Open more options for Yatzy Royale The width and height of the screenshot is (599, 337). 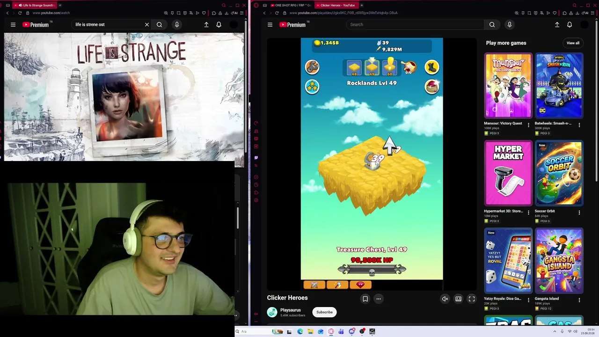coord(528,300)
